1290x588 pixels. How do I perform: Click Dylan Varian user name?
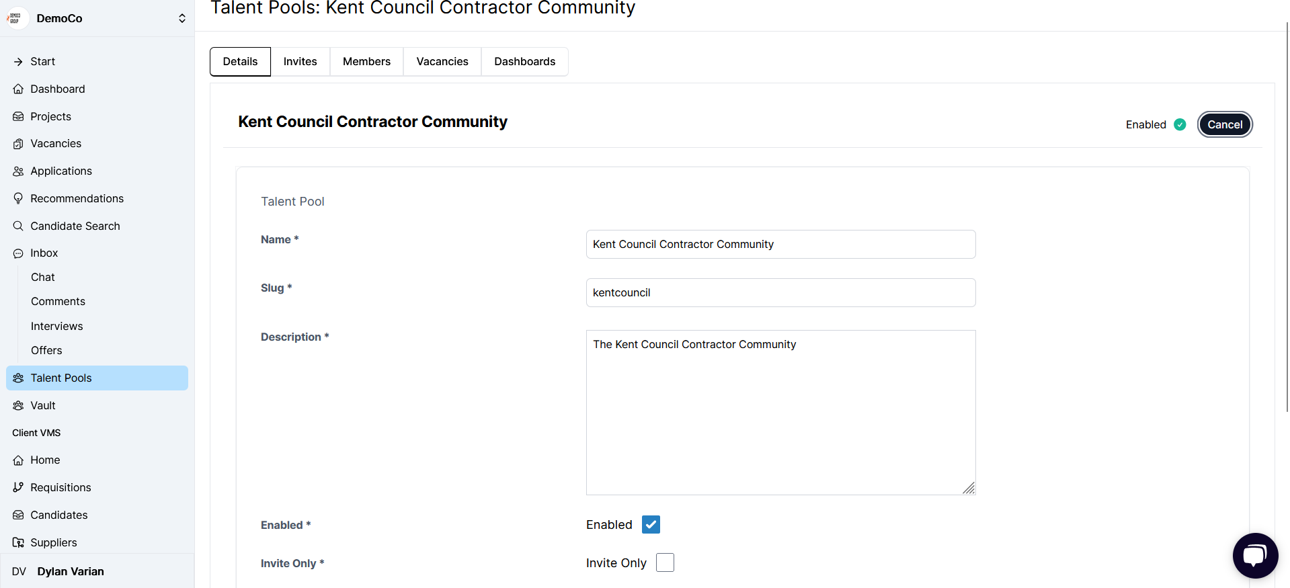[x=71, y=571]
